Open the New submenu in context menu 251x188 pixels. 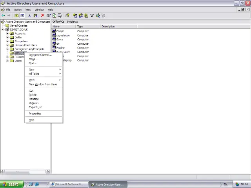tap(44, 70)
